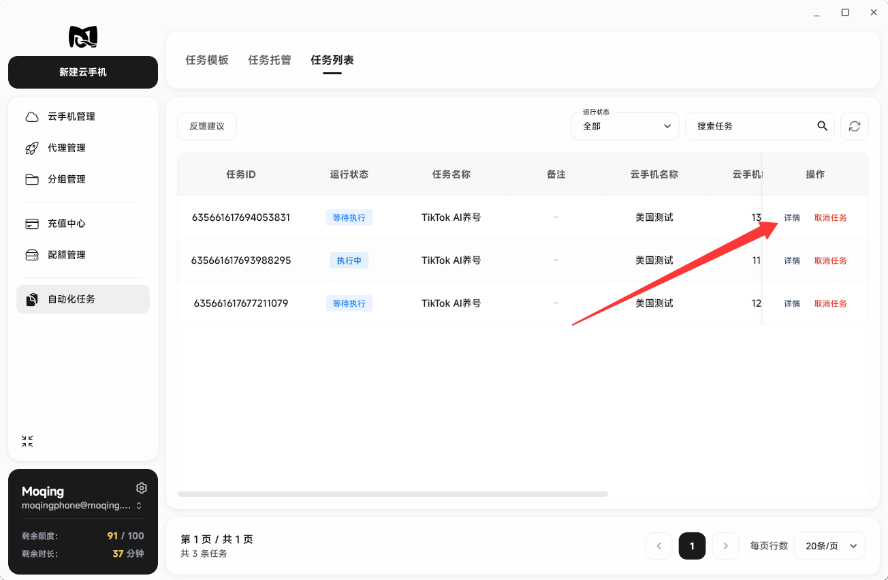Open the 20条/页 rows-per-page dropdown
Image resolution: width=888 pixels, height=580 pixels.
tap(829, 546)
